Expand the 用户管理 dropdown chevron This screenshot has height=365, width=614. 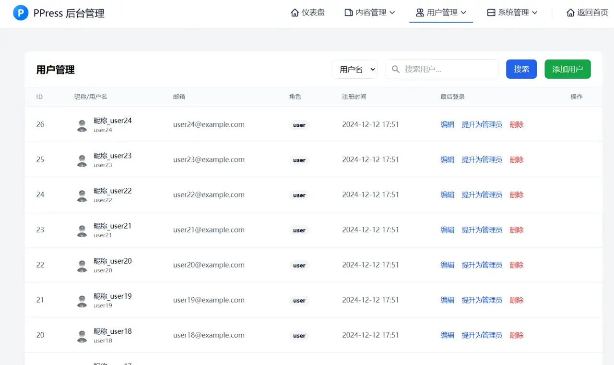click(x=464, y=13)
